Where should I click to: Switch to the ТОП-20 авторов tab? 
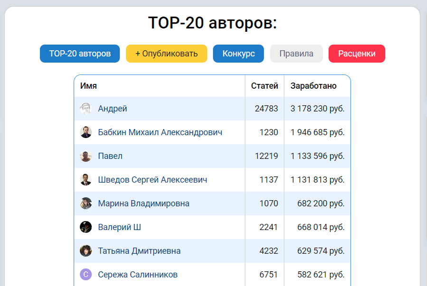[80, 54]
